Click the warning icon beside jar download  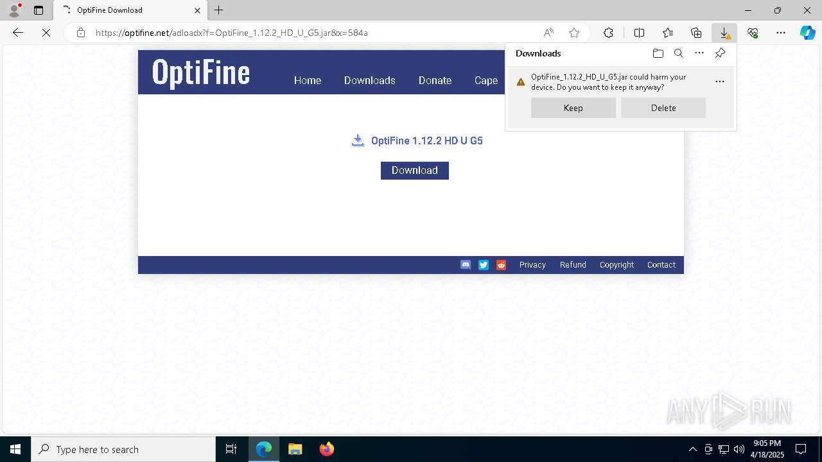click(521, 82)
